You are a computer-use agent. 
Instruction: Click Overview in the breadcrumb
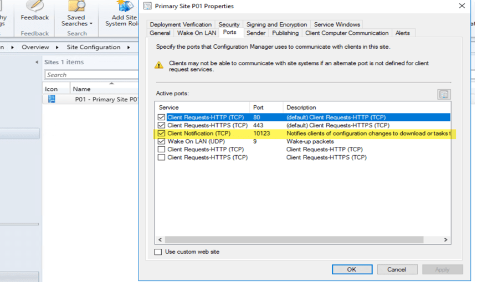[35, 47]
